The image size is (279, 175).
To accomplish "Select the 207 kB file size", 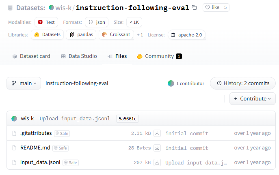I will click(x=143, y=162).
